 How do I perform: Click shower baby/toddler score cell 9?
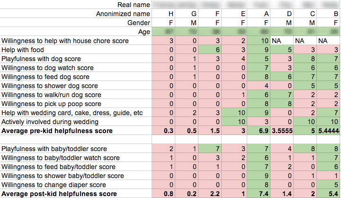(x=259, y=176)
